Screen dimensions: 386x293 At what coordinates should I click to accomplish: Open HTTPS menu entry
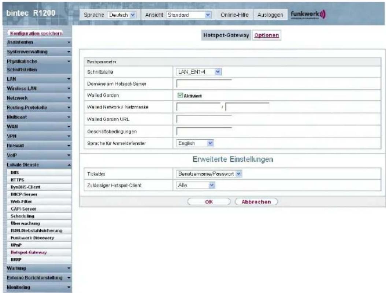(40, 180)
